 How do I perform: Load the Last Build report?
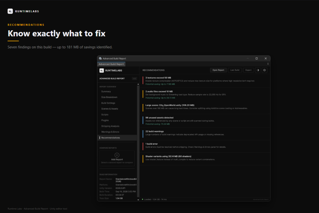pos(235,70)
